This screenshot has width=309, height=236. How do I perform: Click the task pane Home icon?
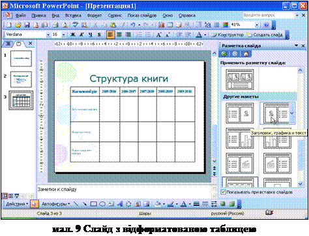point(246,53)
